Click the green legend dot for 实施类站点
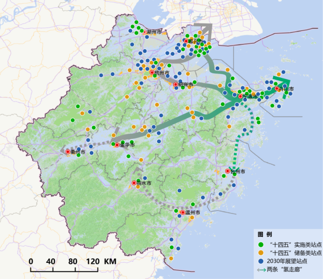This screenshot has height=279, width=323. 261,245
